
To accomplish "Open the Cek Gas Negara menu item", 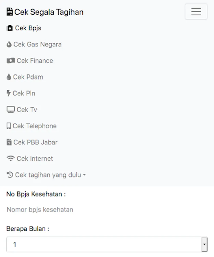I will click(37, 45).
